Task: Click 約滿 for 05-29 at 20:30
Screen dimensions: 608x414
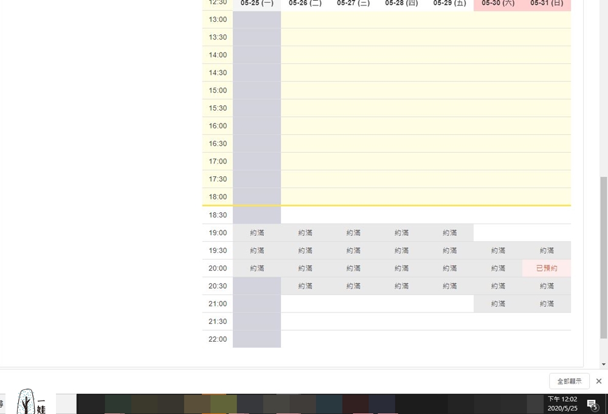Action: coord(449,286)
